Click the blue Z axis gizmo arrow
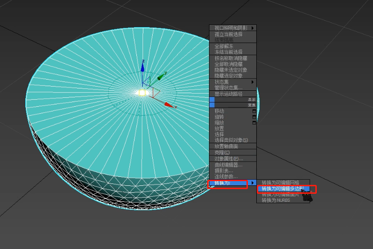This screenshot has width=373, height=249. click(x=142, y=68)
